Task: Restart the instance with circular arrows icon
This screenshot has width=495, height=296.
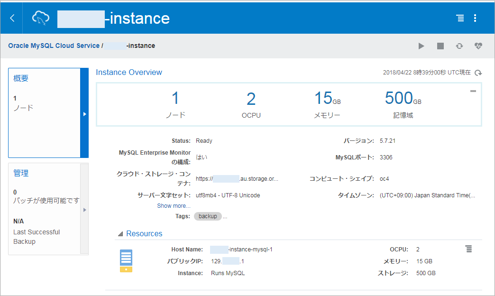Action: [459, 46]
